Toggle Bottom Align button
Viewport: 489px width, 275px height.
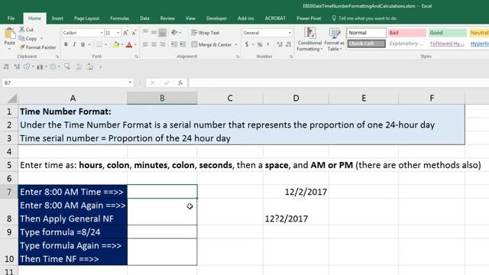point(162,32)
